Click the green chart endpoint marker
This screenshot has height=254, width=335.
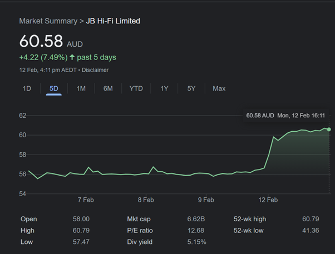click(329, 130)
